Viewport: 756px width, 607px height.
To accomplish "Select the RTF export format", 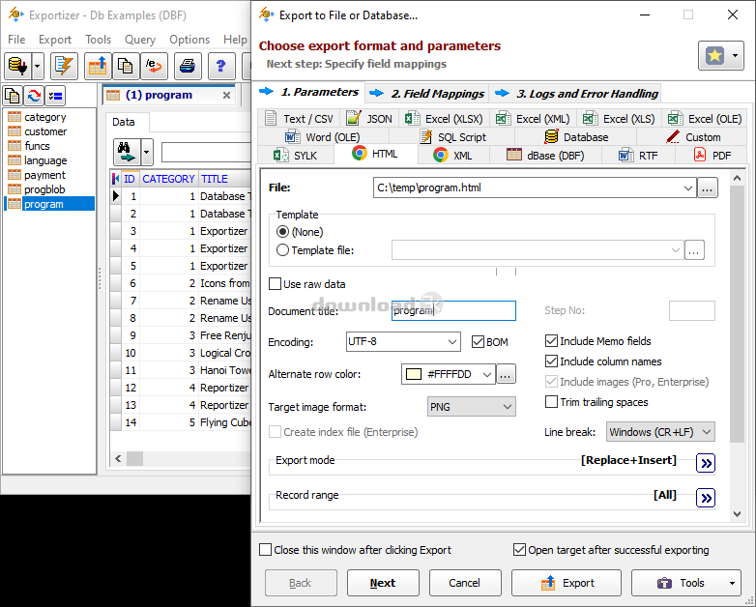I will click(x=638, y=156).
